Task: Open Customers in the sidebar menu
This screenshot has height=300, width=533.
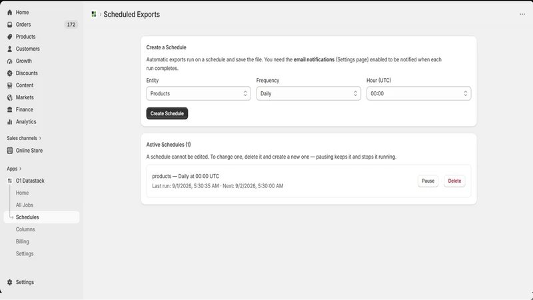Action: 27,49
